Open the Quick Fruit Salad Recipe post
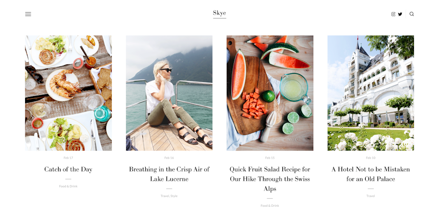The width and height of the screenshot is (440, 213). click(x=270, y=179)
